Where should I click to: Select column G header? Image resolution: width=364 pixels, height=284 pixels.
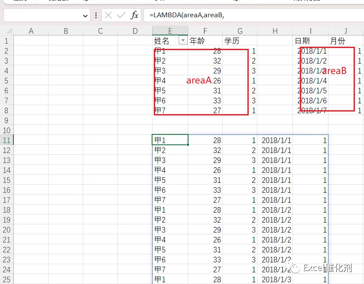tap(240, 31)
